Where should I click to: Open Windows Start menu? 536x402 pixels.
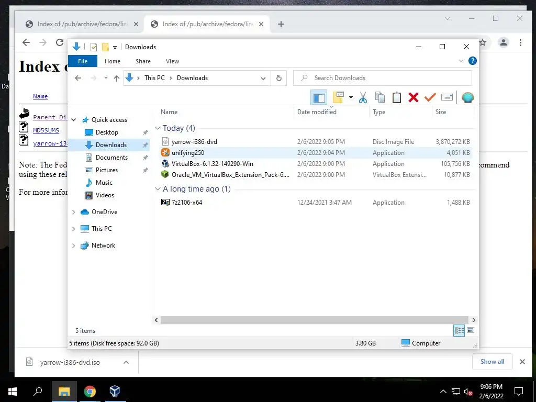[x=13, y=392]
